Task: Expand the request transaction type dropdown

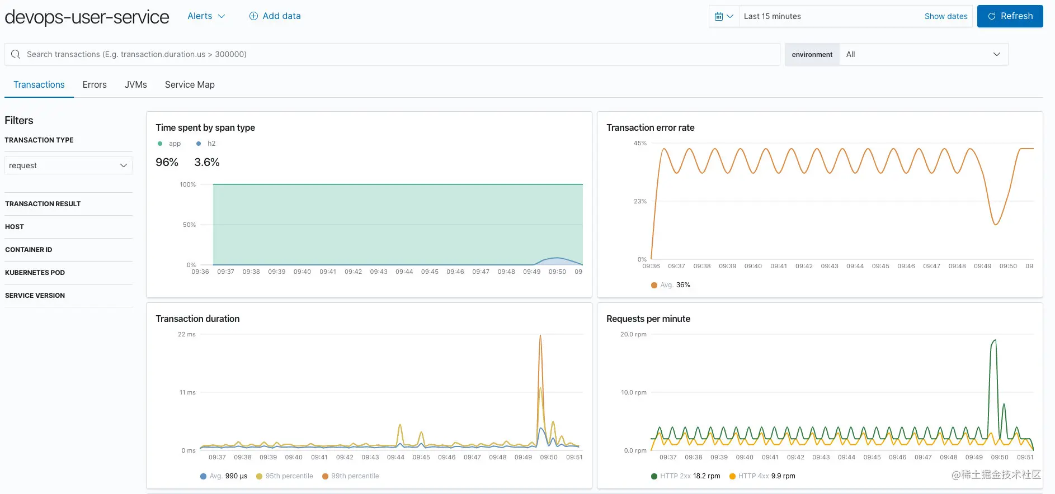Action: 68,165
